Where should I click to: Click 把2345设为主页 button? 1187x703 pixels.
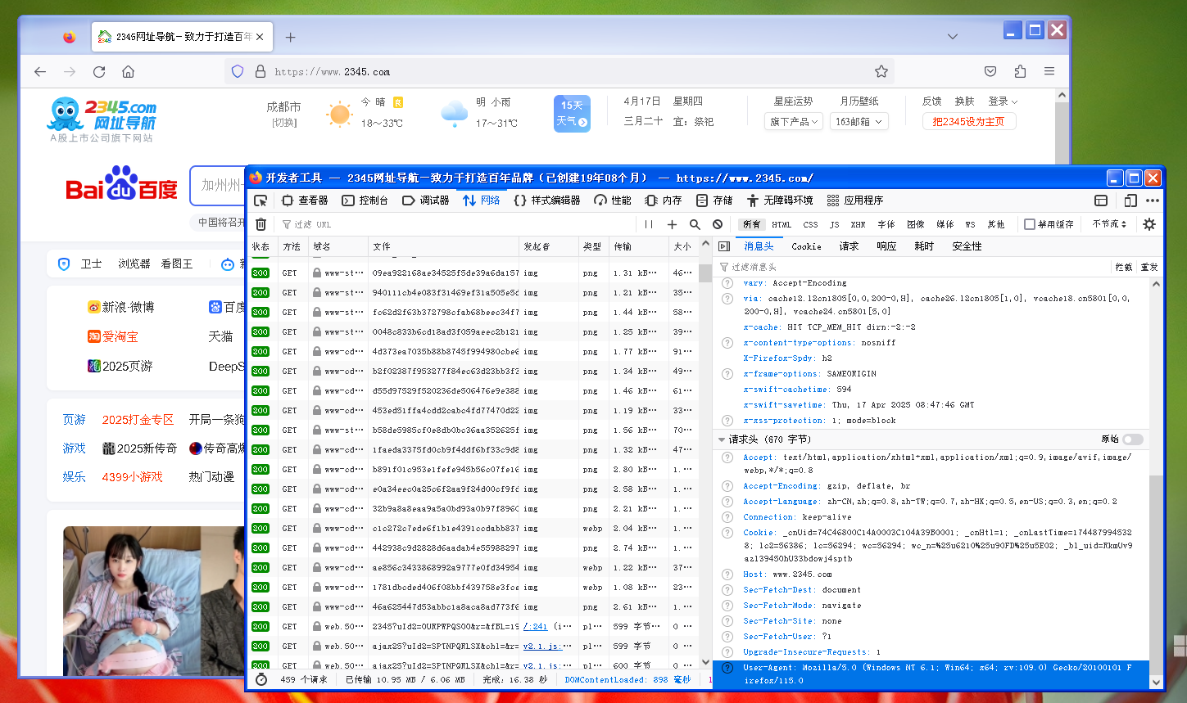969,121
